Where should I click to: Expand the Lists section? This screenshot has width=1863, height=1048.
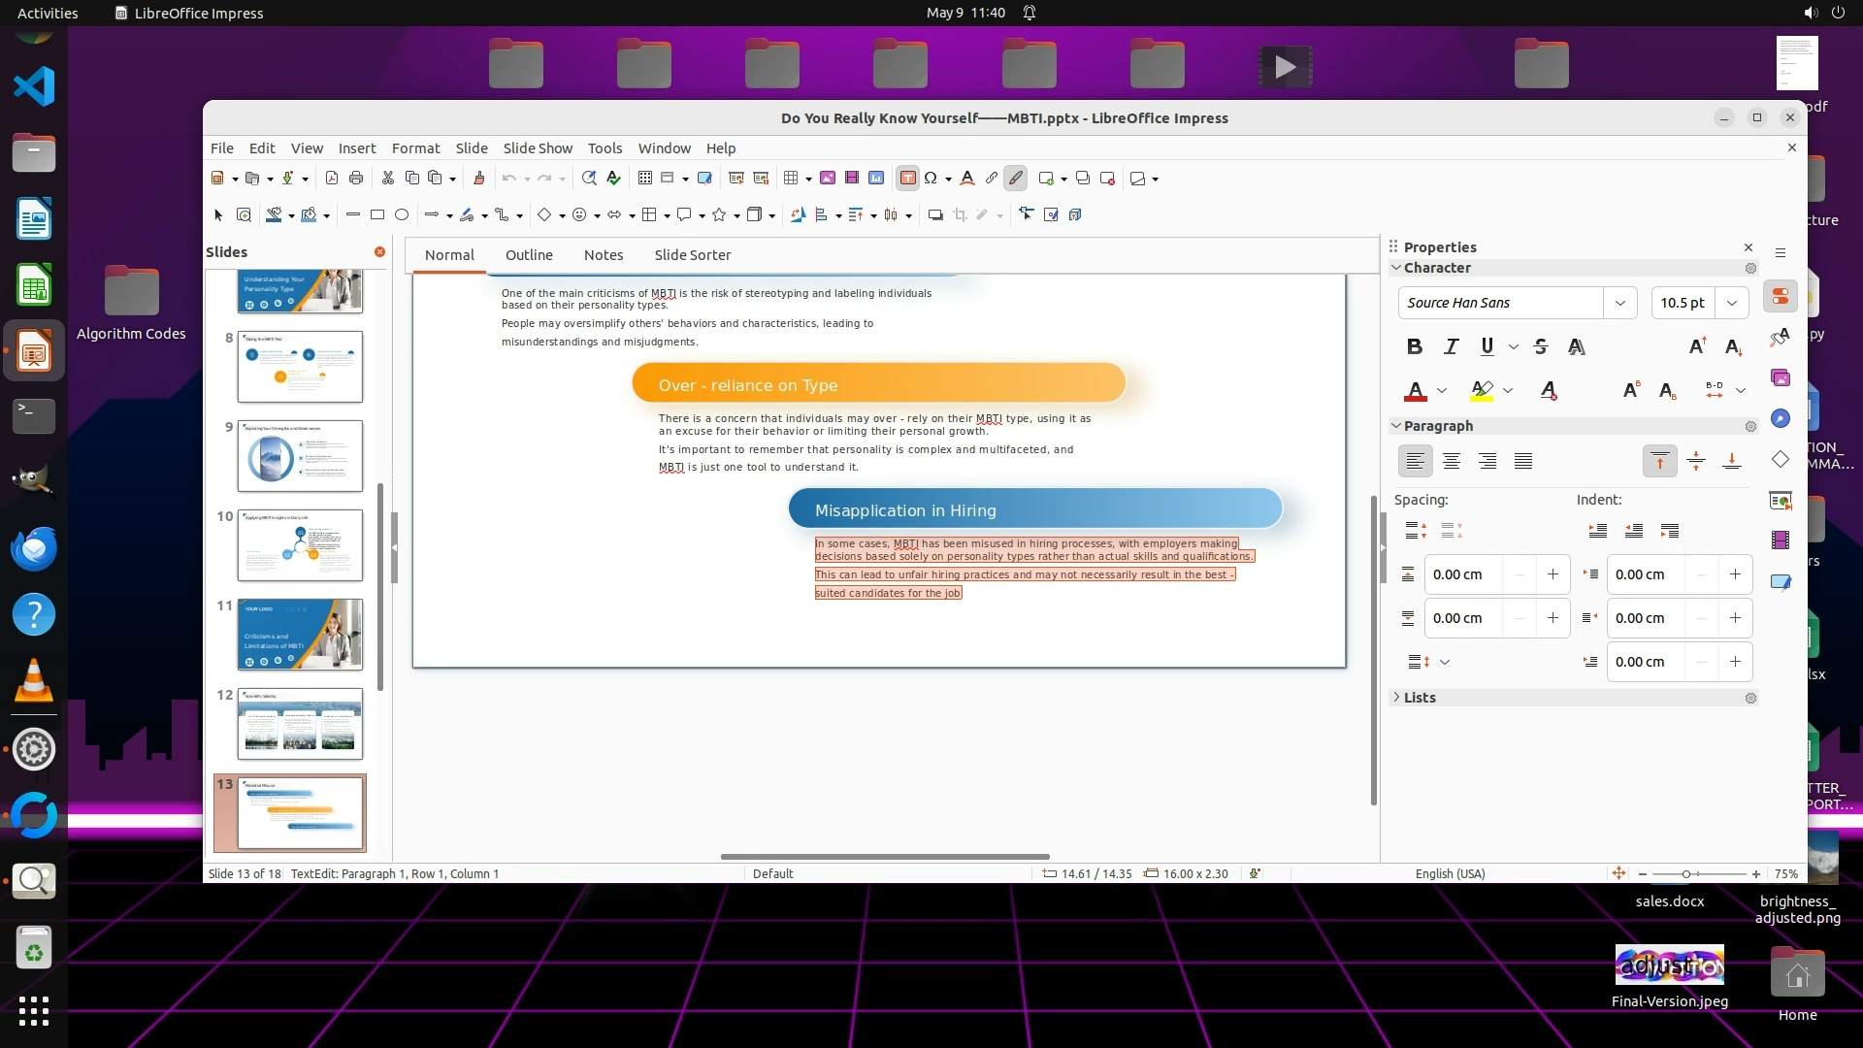[1419, 698]
